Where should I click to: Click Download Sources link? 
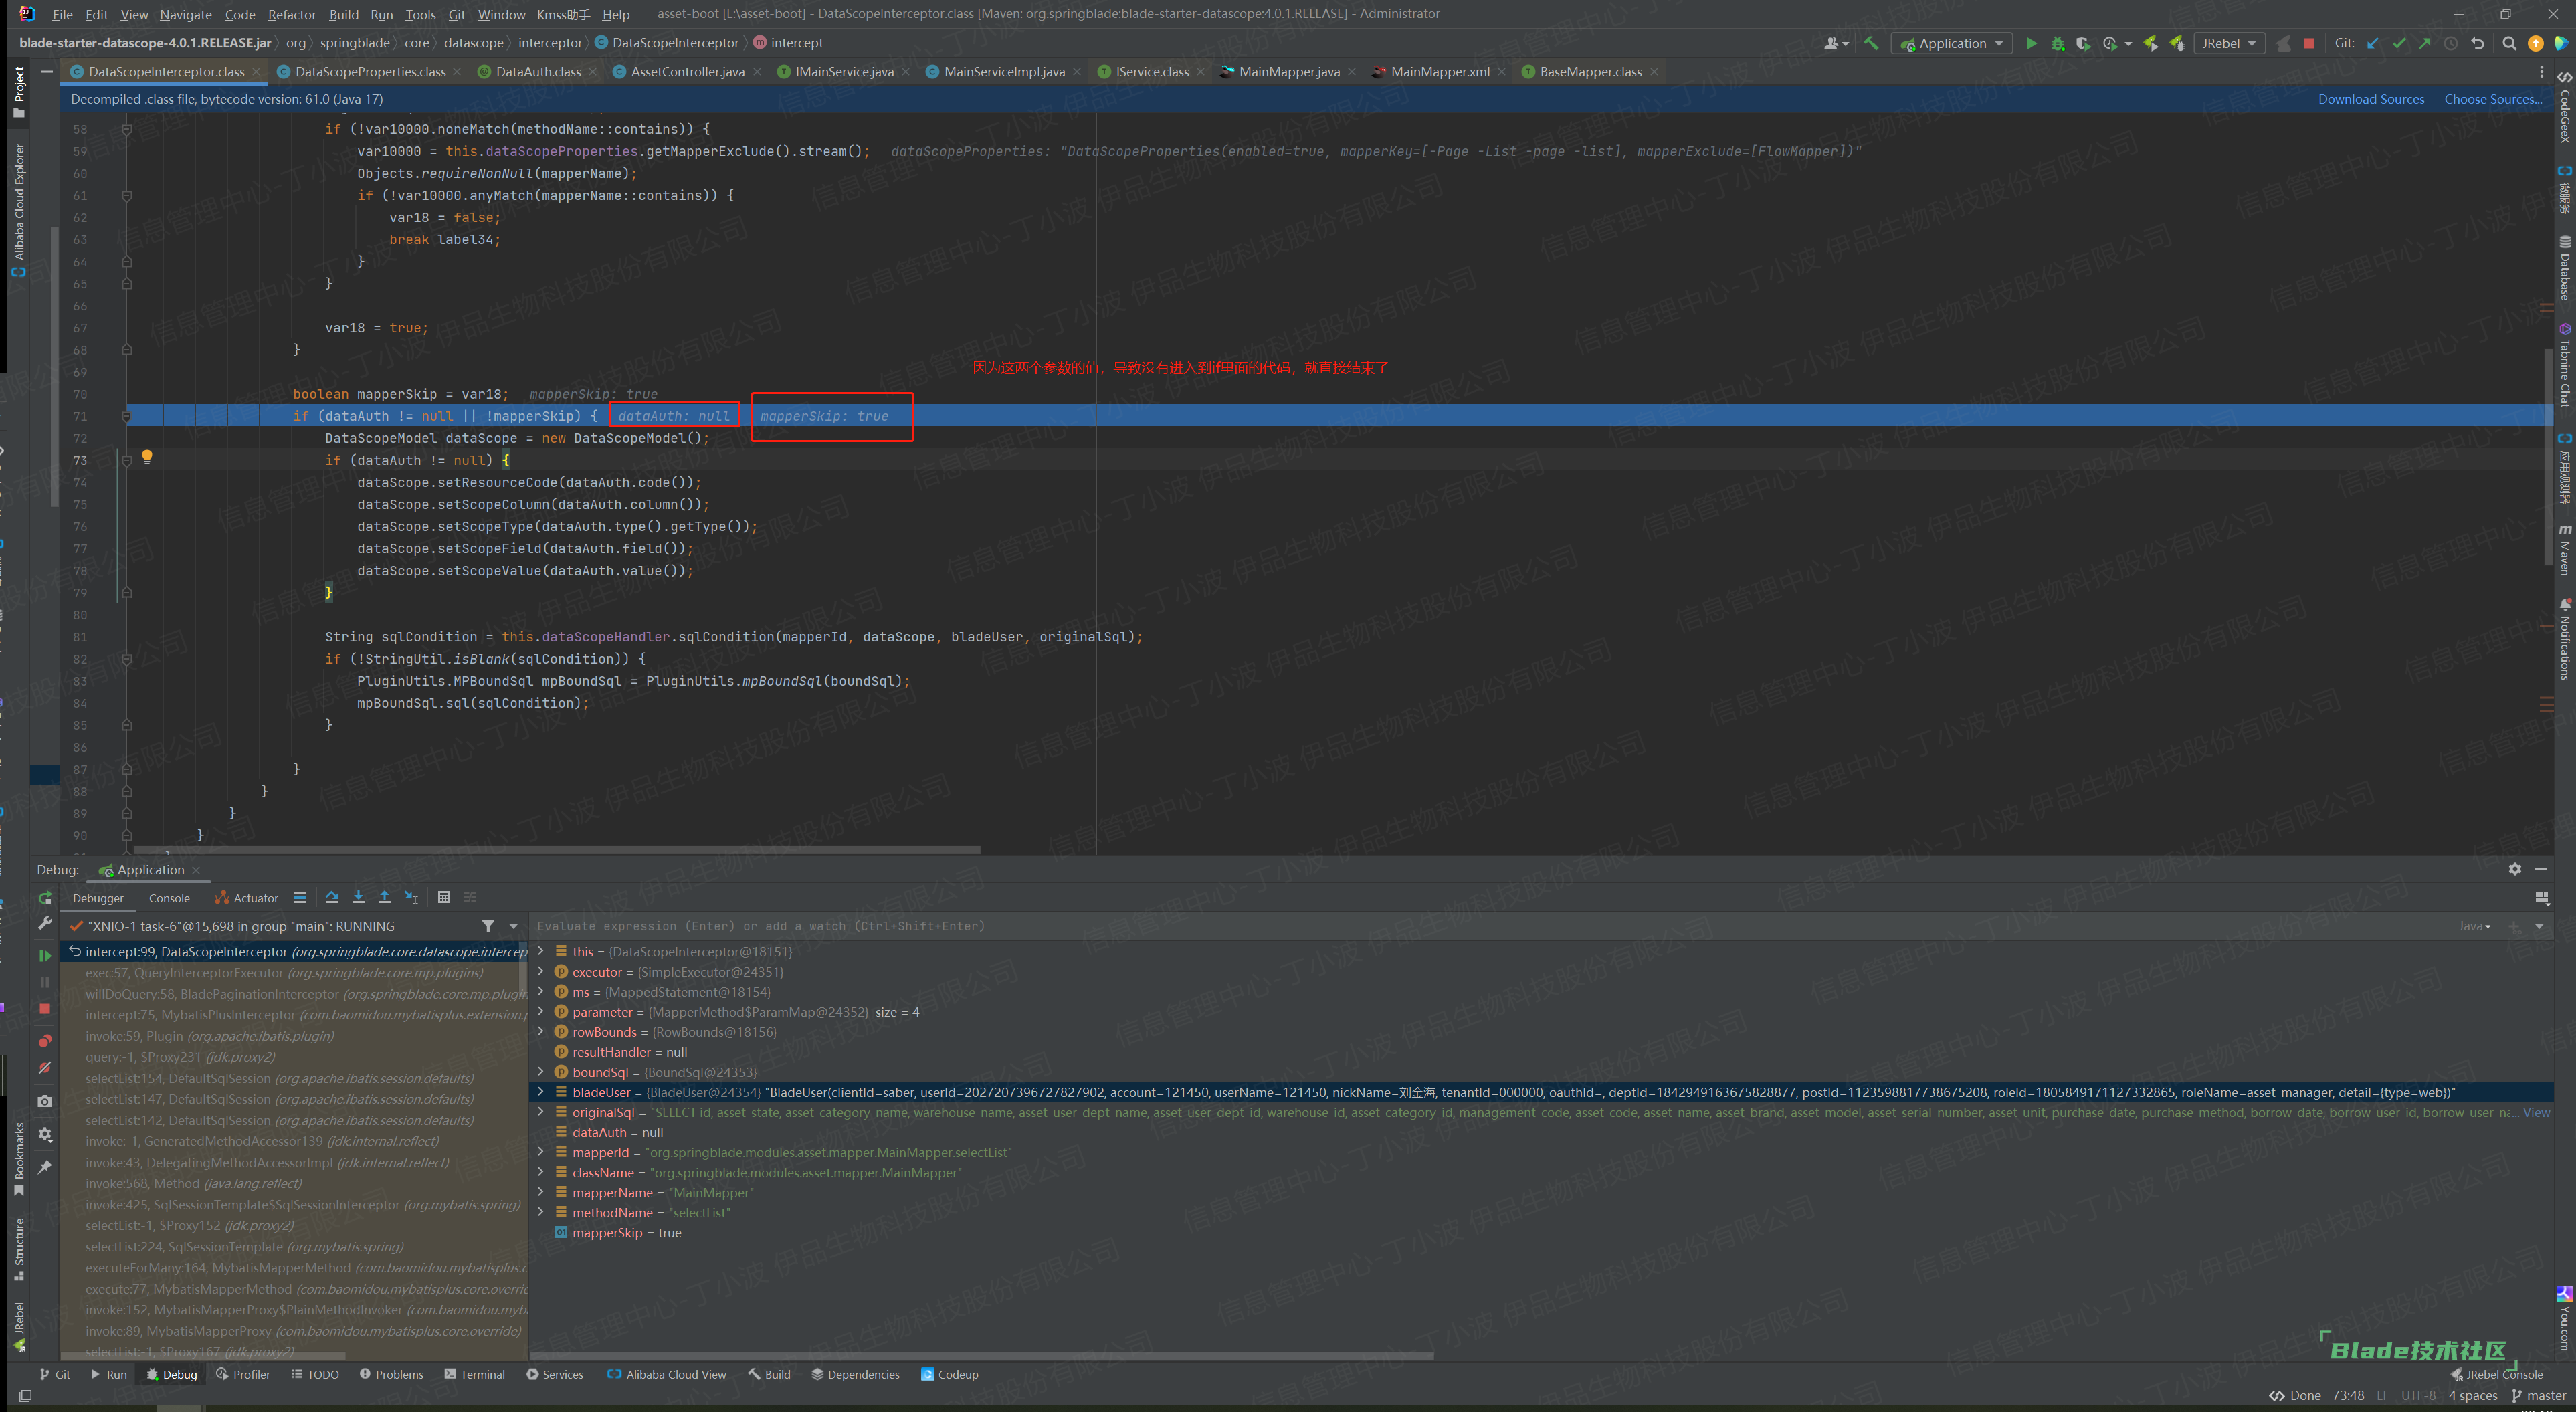point(2371,99)
